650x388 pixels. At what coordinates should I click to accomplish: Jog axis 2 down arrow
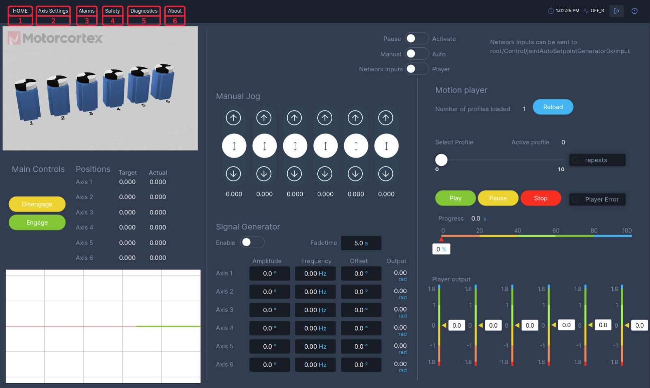(x=264, y=174)
